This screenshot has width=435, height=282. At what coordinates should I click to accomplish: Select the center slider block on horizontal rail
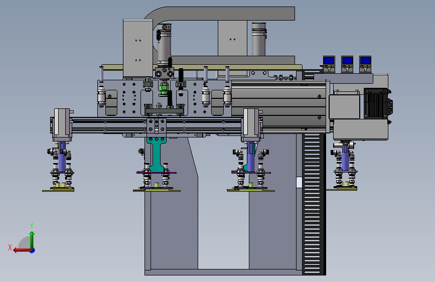[157, 126]
